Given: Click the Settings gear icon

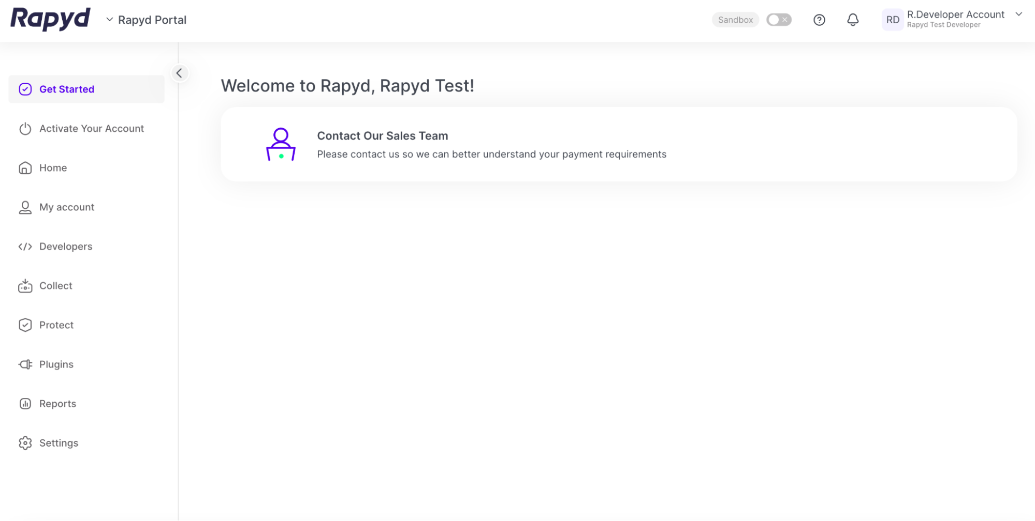Looking at the screenshot, I should point(25,443).
